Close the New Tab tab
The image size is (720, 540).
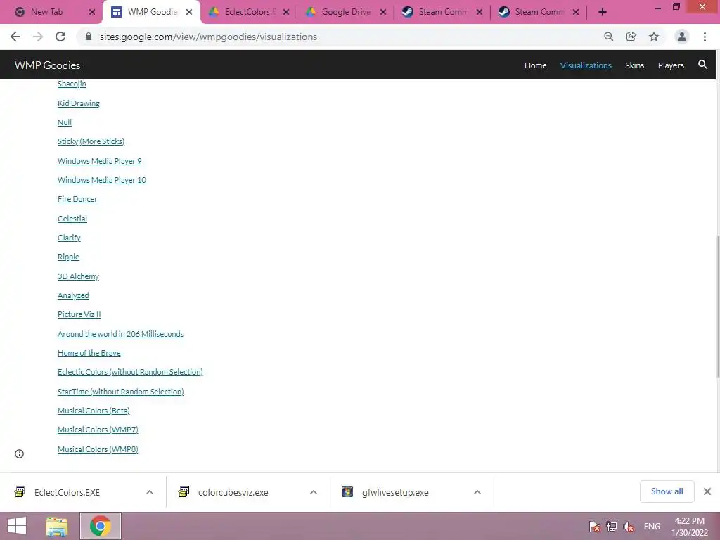[x=92, y=12]
